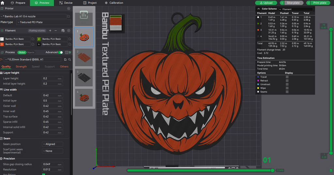The width and height of the screenshot is (334, 175).
Task: Open the Color Scheme Filament dropdown
Action: [296, 9]
